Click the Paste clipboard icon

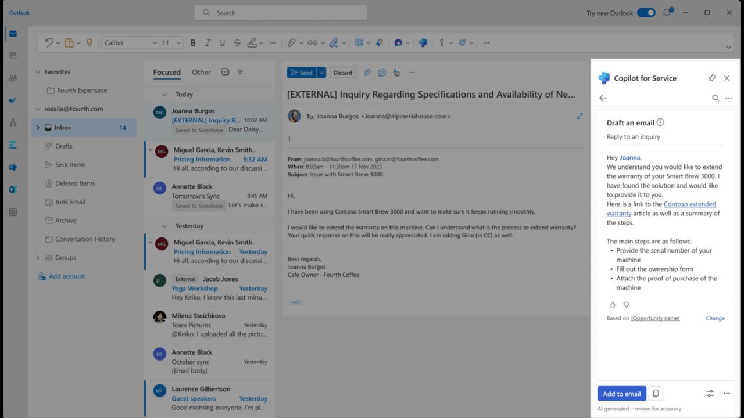69,42
